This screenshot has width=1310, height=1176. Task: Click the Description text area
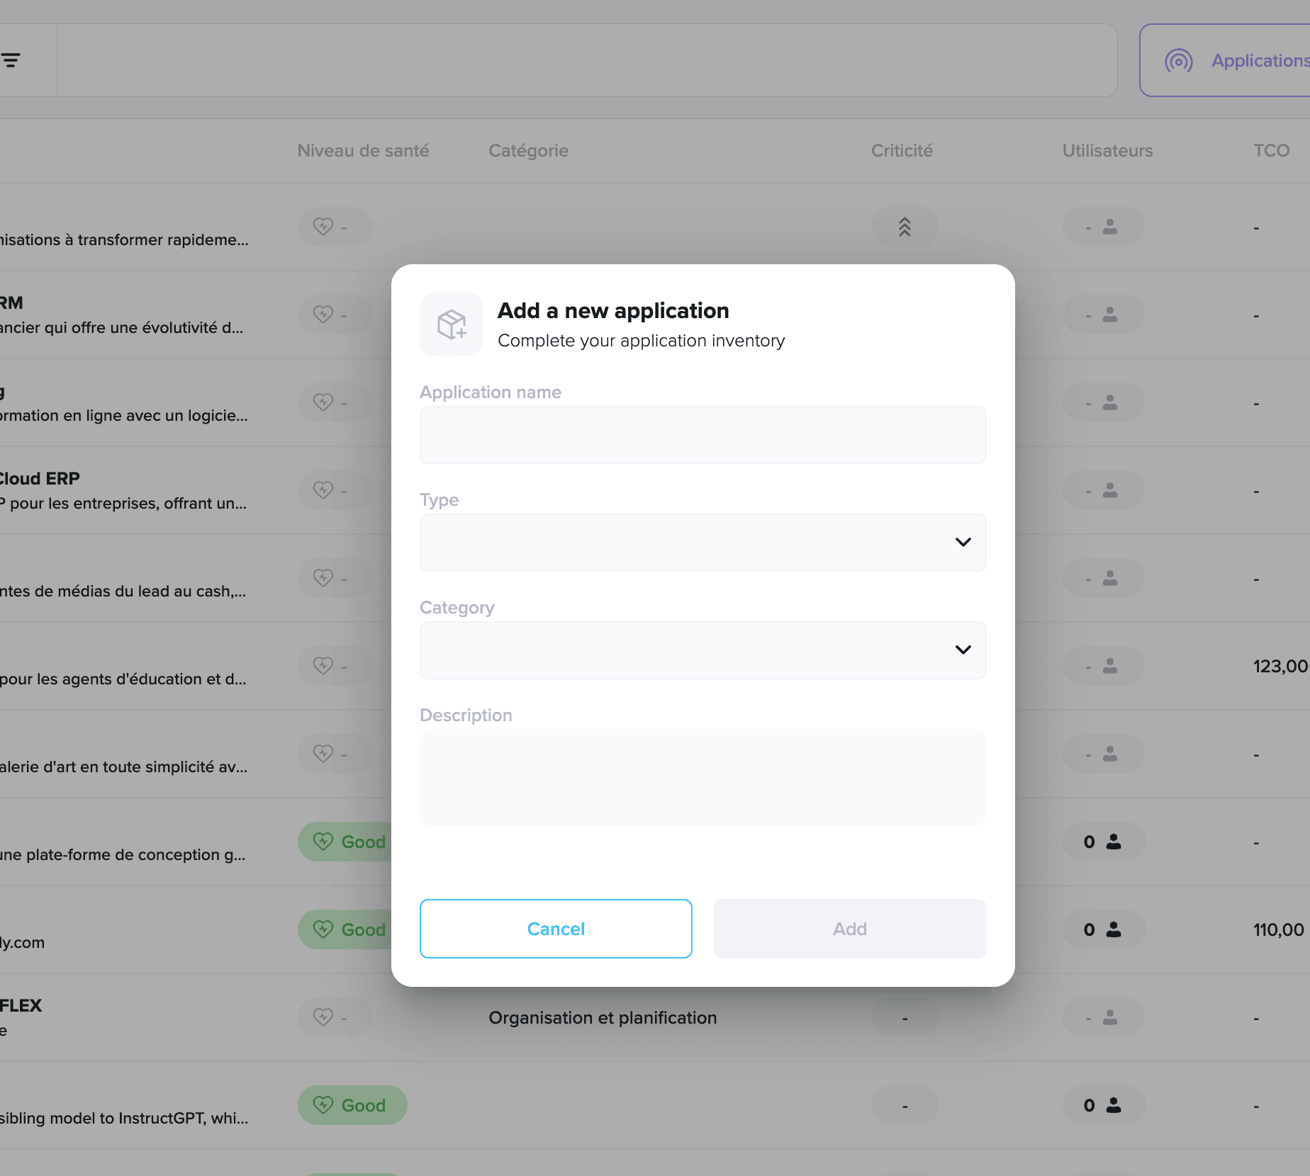click(x=702, y=777)
